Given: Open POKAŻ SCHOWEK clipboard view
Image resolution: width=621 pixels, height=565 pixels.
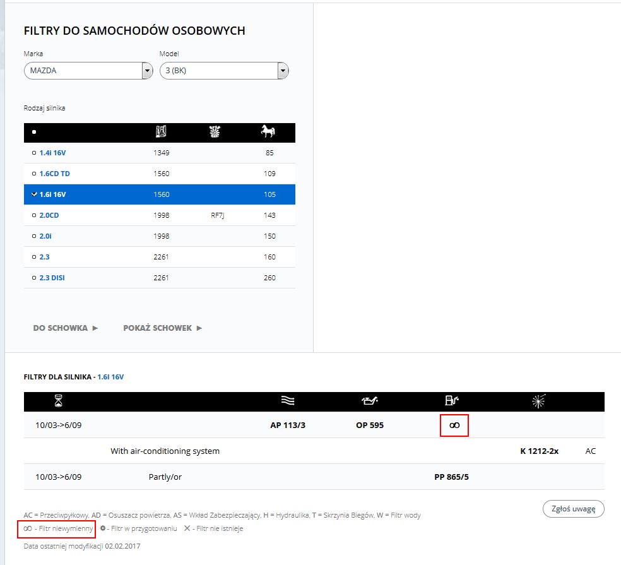Looking at the screenshot, I should click(x=162, y=328).
